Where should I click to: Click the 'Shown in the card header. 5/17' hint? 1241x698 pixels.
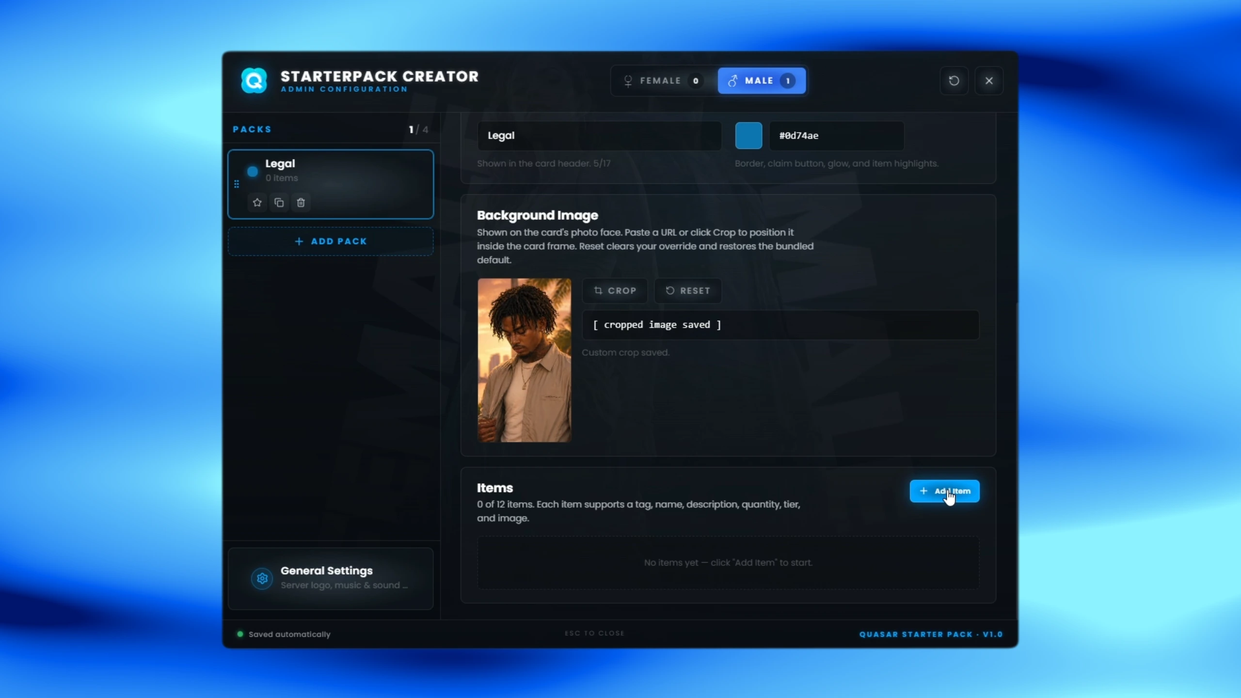tap(543, 163)
